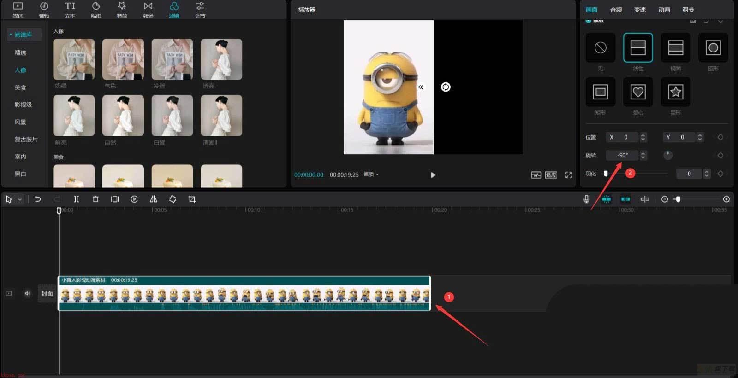Open the 音频 audio tab in the top toolbar
This screenshot has width=738, height=378.
tap(44, 10)
